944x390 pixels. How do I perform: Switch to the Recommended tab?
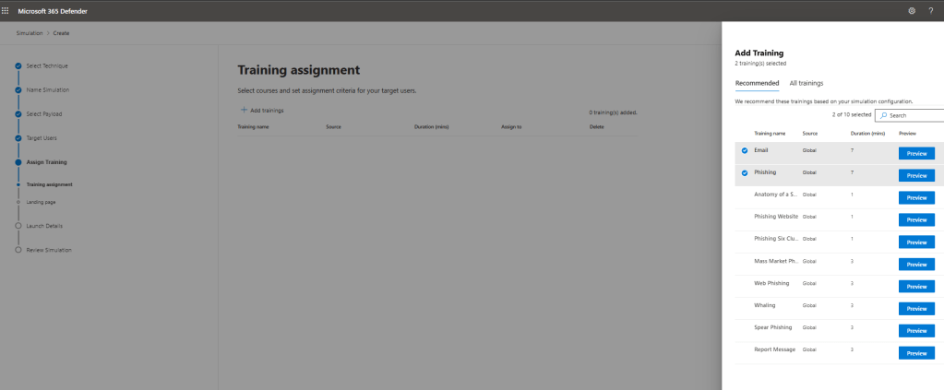757,83
